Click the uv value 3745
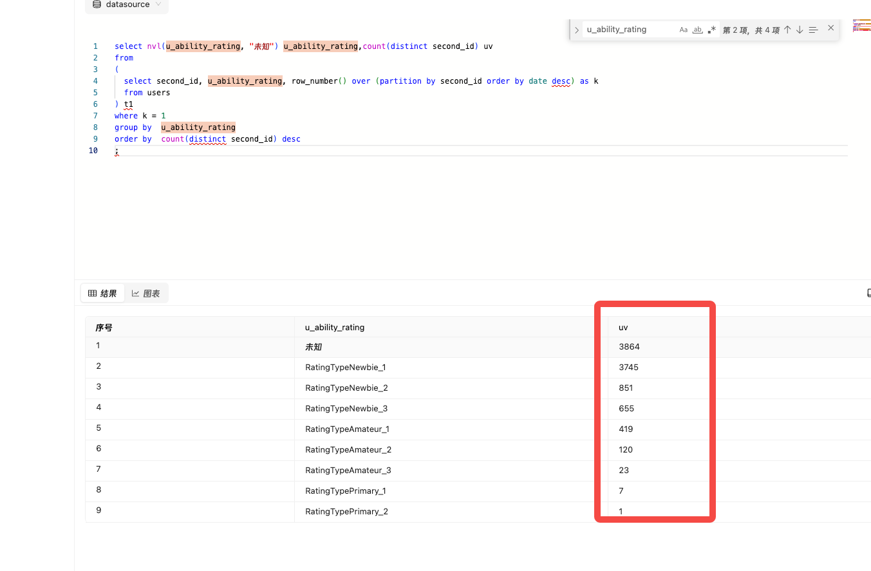Image resolution: width=871 pixels, height=571 pixels. pyautogui.click(x=629, y=368)
